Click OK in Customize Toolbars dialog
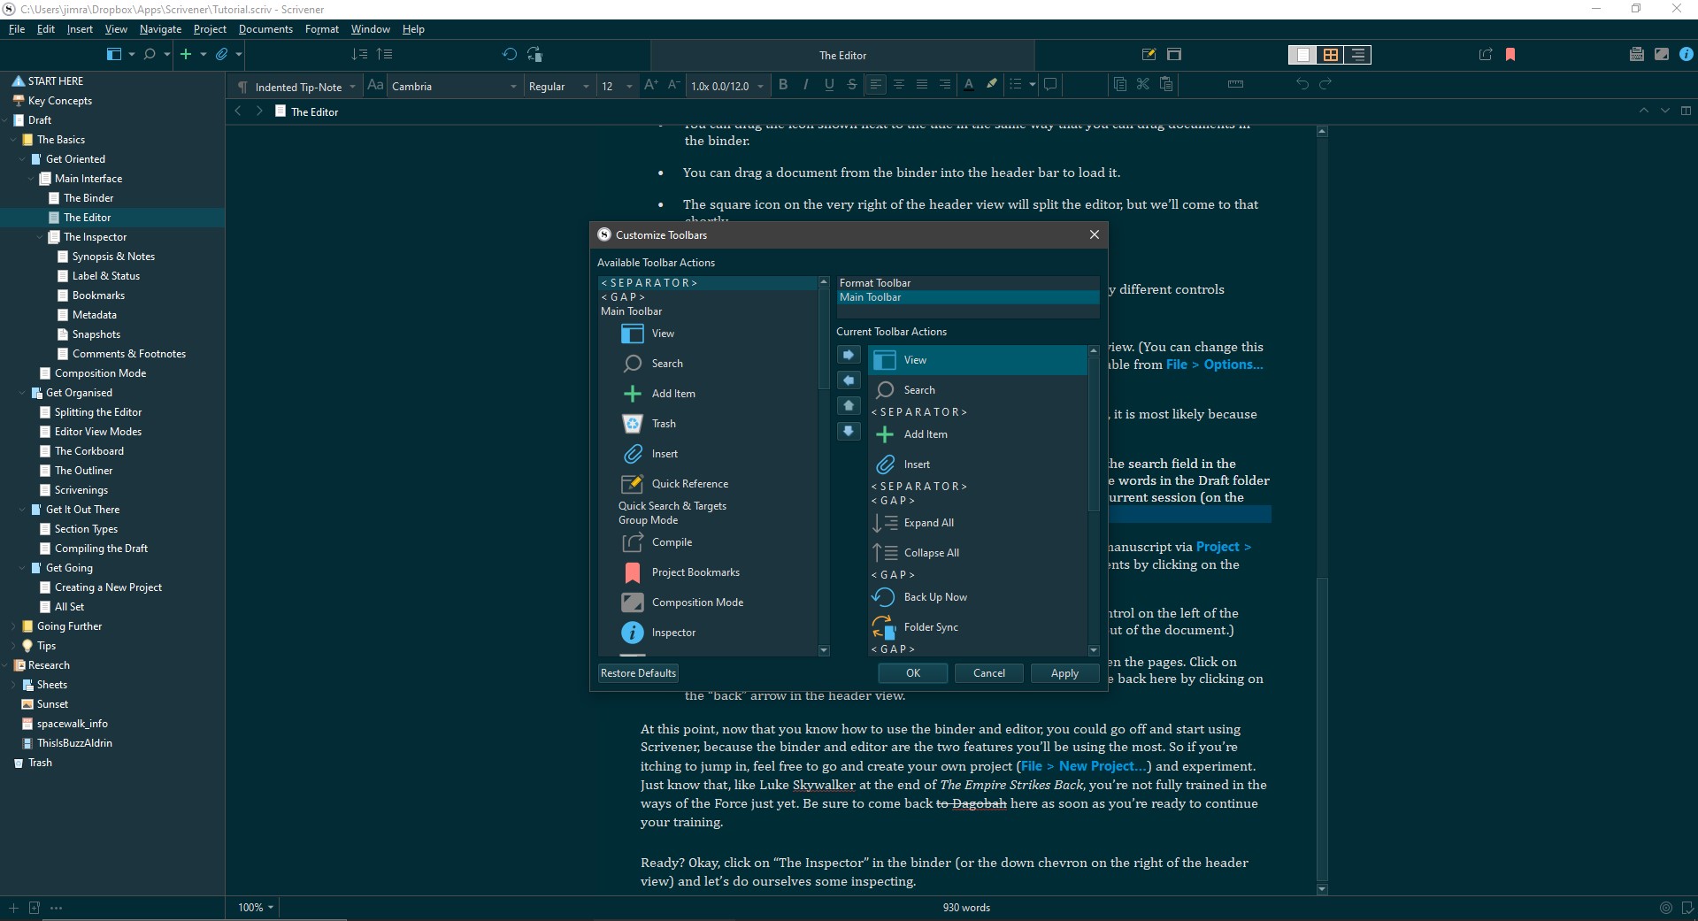This screenshot has width=1698, height=921. (913, 673)
